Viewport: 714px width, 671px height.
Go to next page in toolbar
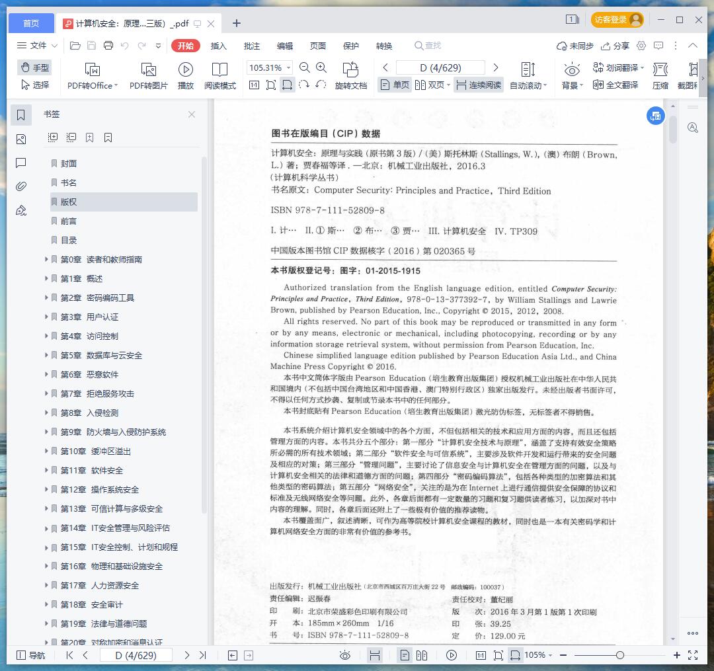[x=496, y=67]
